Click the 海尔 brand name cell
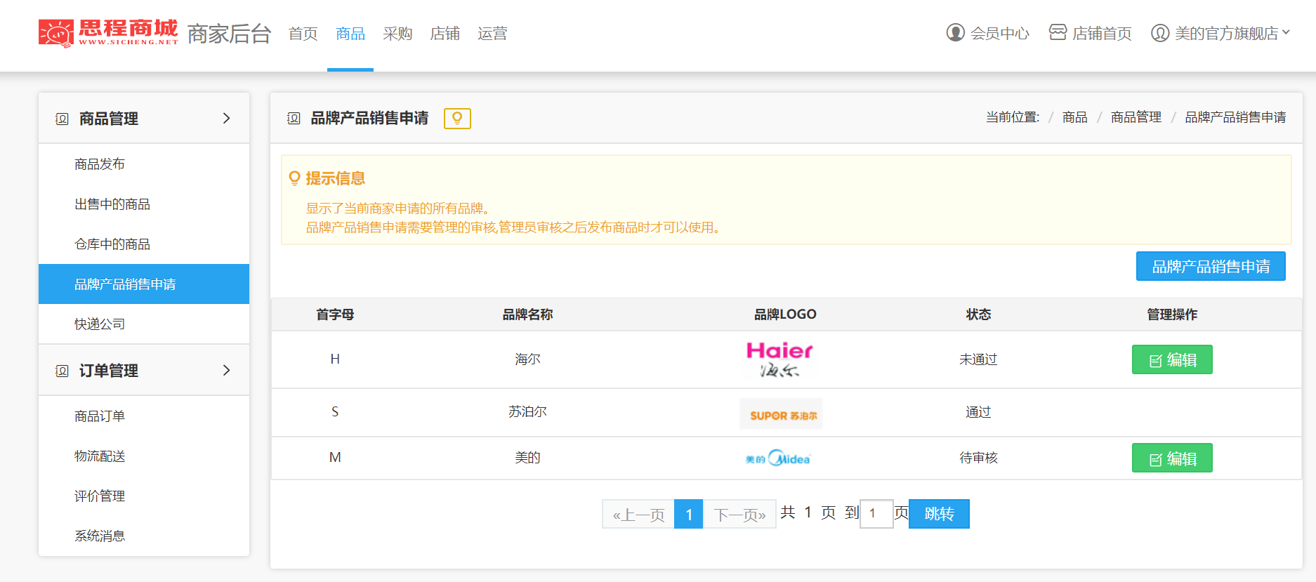Viewport: 1316px width, 582px height. pyautogui.click(x=527, y=359)
